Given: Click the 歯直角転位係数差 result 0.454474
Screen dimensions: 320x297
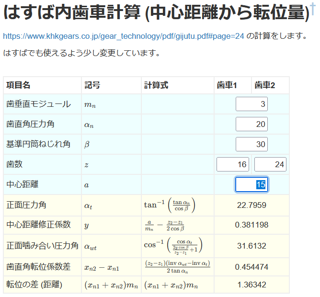Looking at the screenshot, I should [x=251, y=267].
